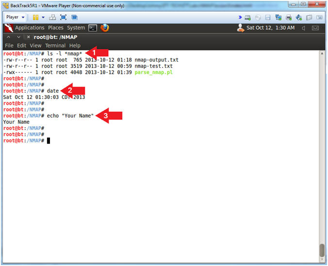Click the terminal scrollbar up arrow
328x266 pixels.
[322, 53]
